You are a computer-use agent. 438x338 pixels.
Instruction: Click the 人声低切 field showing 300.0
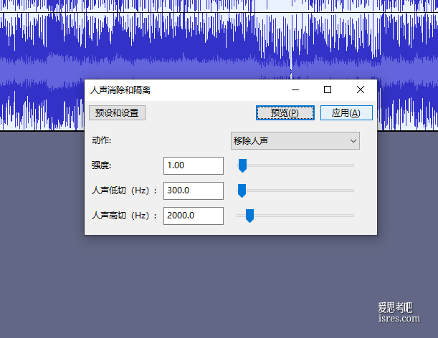pyautogui.click(x=194, y=190)
